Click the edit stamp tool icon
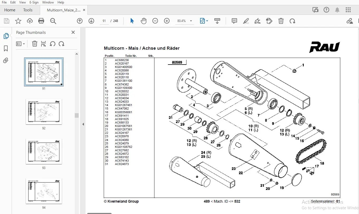This screenshot has height=214, width=359. click(x=269, y=21)
